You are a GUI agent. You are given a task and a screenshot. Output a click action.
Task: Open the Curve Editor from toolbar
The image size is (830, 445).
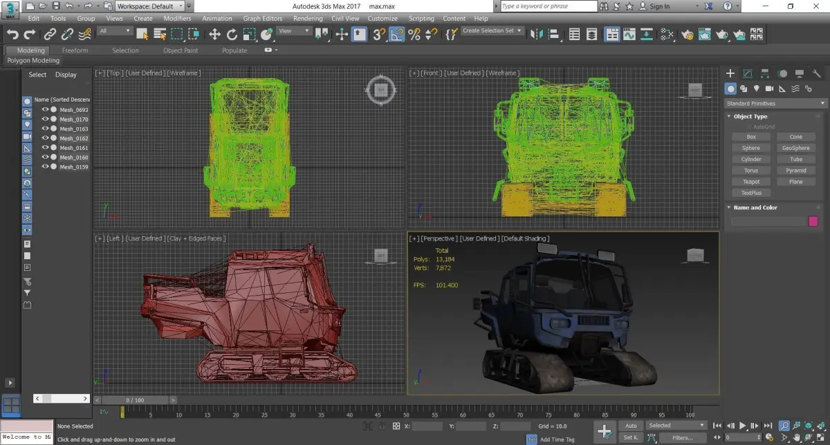pos(629,34)
